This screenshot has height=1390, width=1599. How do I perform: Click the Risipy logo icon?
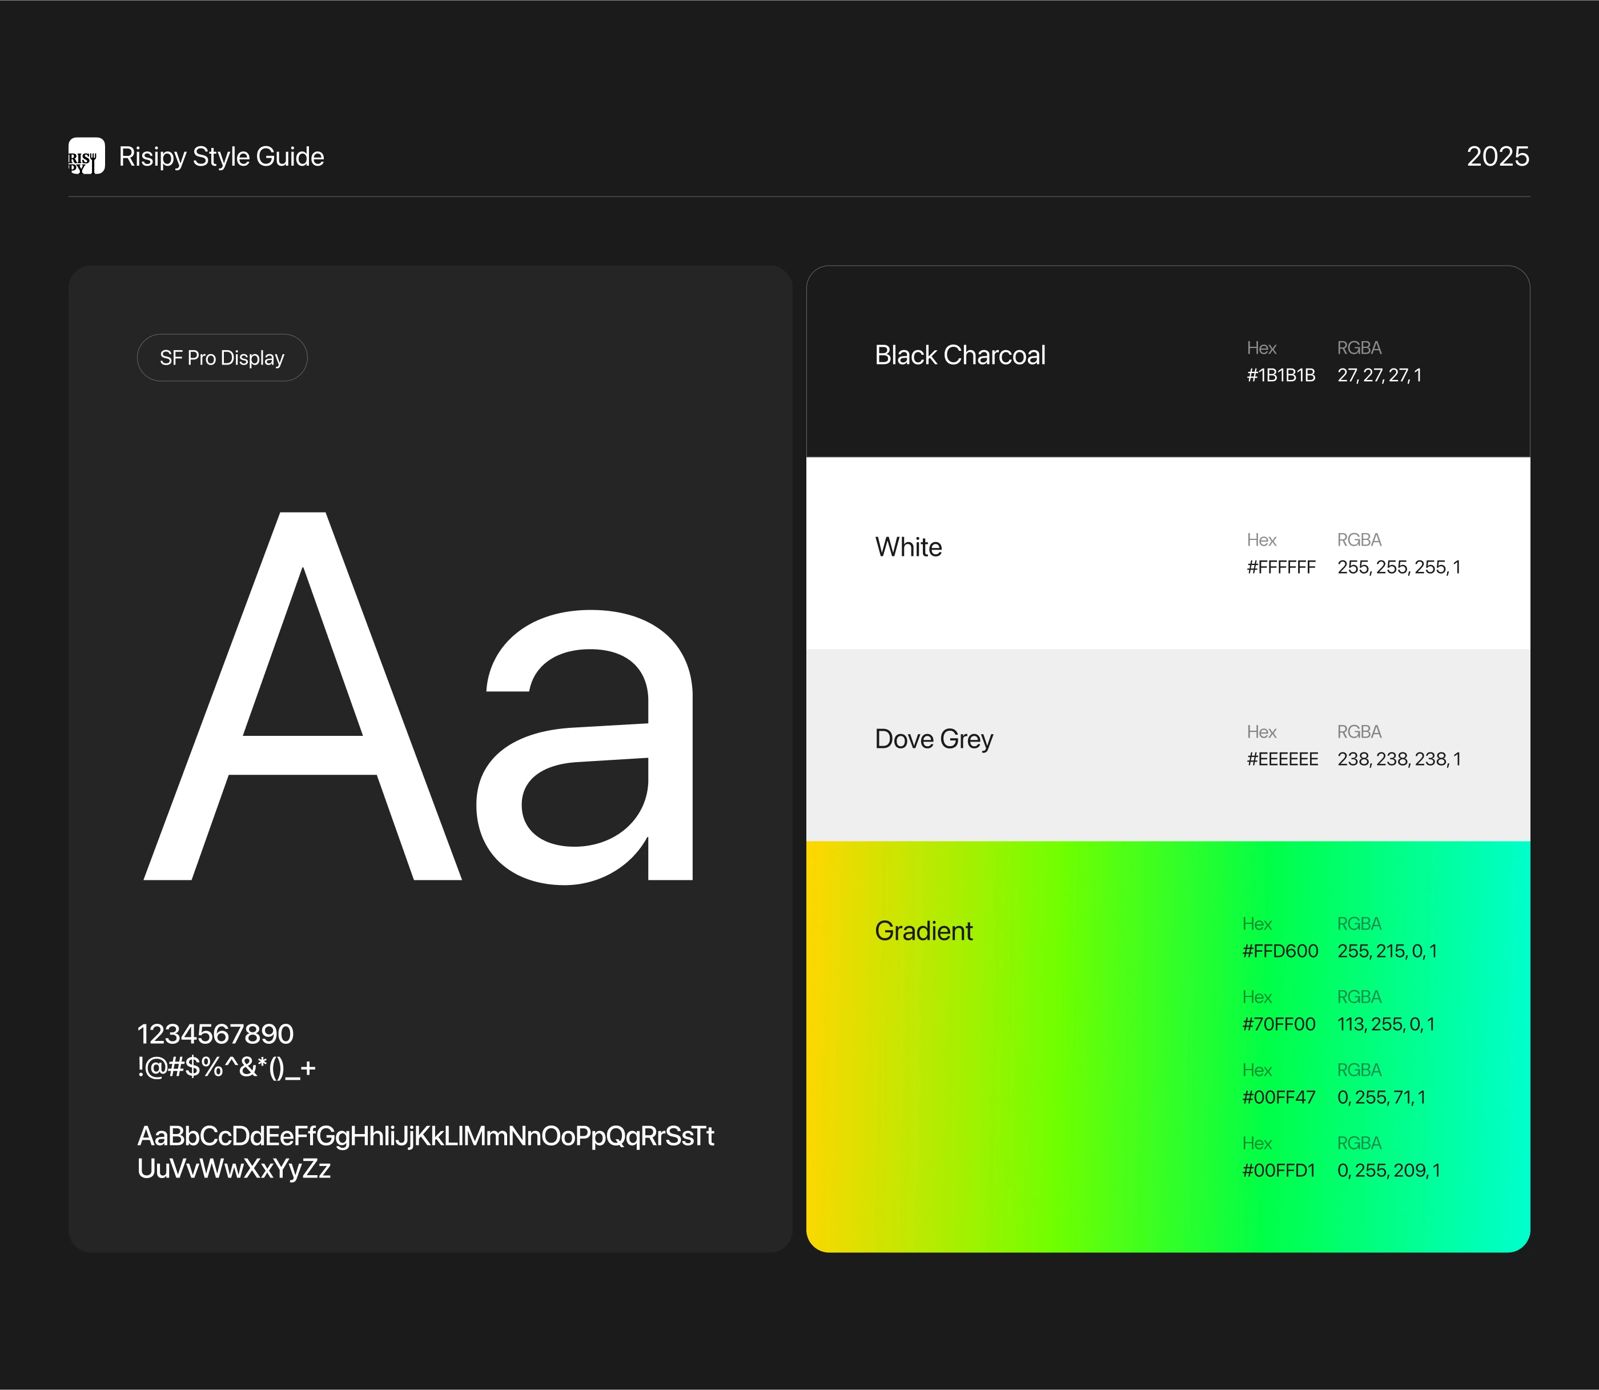point(86,156)
